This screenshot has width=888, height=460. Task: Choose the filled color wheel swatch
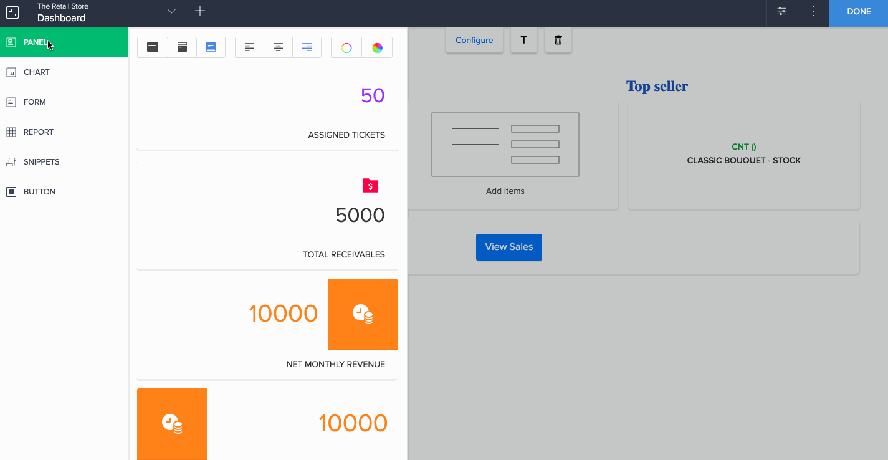pos(377,48)
